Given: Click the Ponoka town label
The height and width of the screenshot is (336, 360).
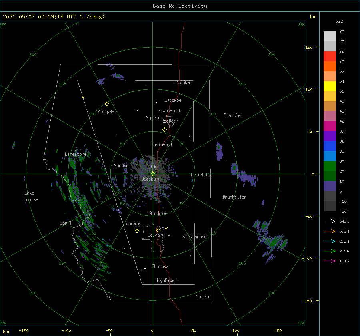Looking at the screenshot, I should click(182, 82).
